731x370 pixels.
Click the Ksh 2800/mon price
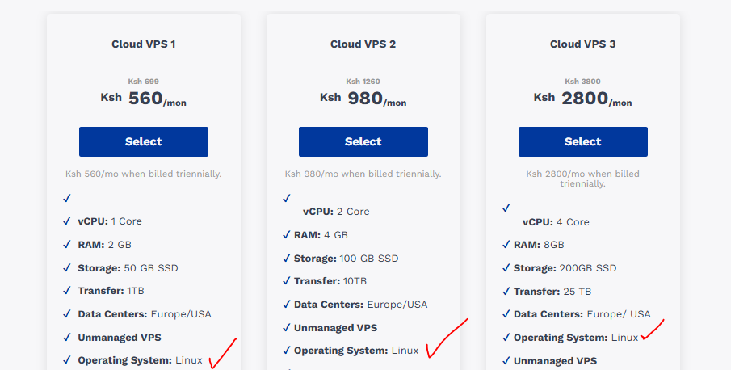pyautogui.click(x=582, y=99)
